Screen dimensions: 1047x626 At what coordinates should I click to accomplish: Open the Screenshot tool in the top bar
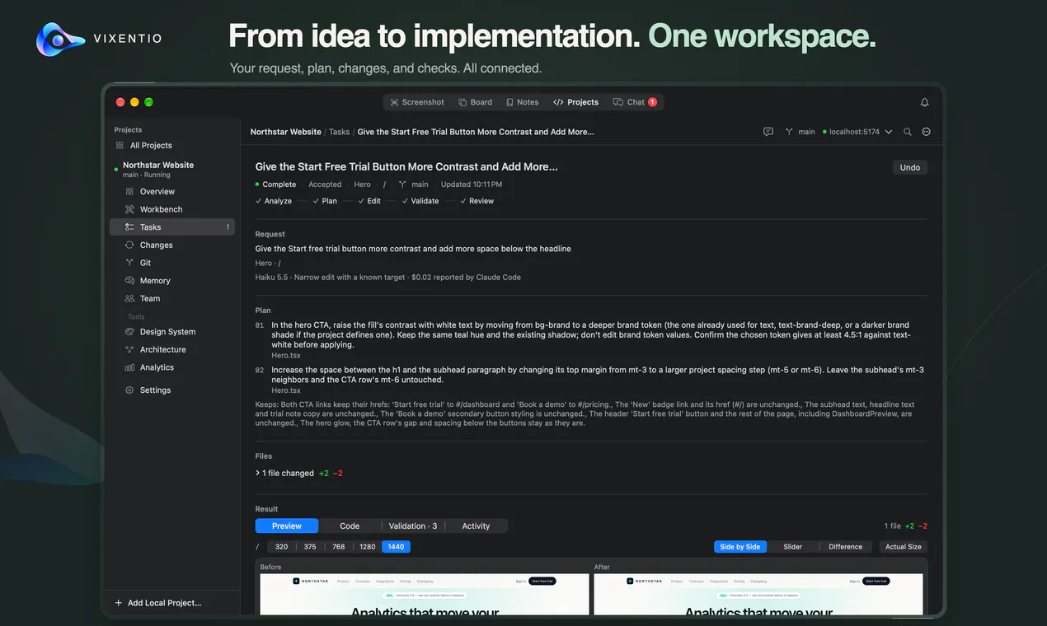pyautogui.click(x=417, y=102)
